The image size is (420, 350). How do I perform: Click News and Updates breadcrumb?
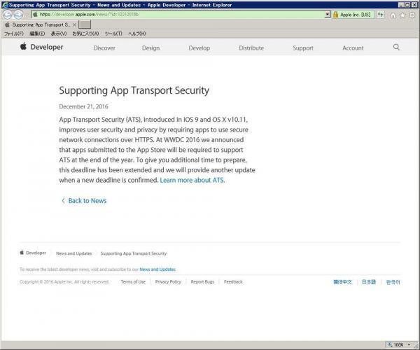point(74,253)
